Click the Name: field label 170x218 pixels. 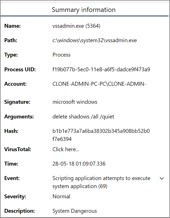[x=13, y=26]
